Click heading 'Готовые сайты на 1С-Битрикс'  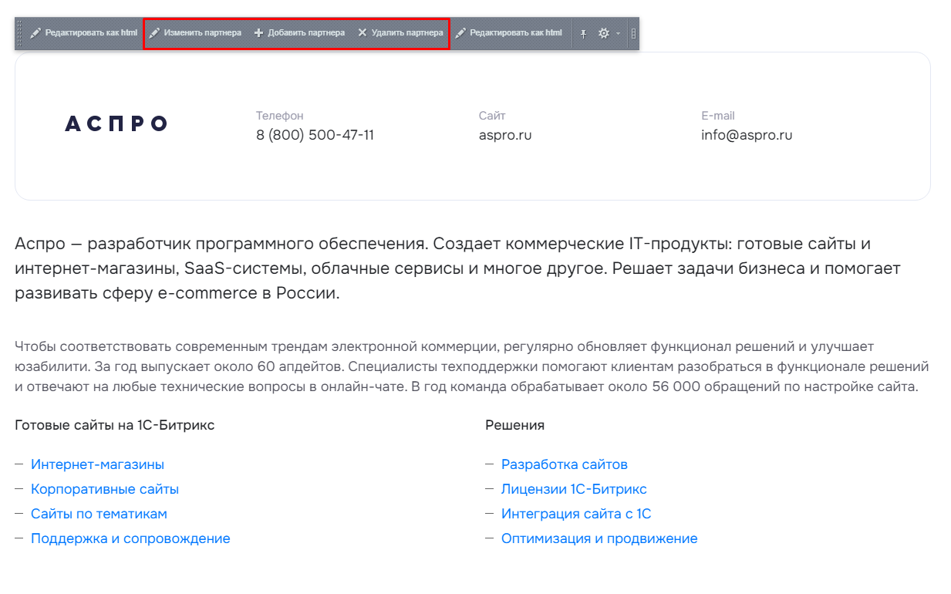114,425
